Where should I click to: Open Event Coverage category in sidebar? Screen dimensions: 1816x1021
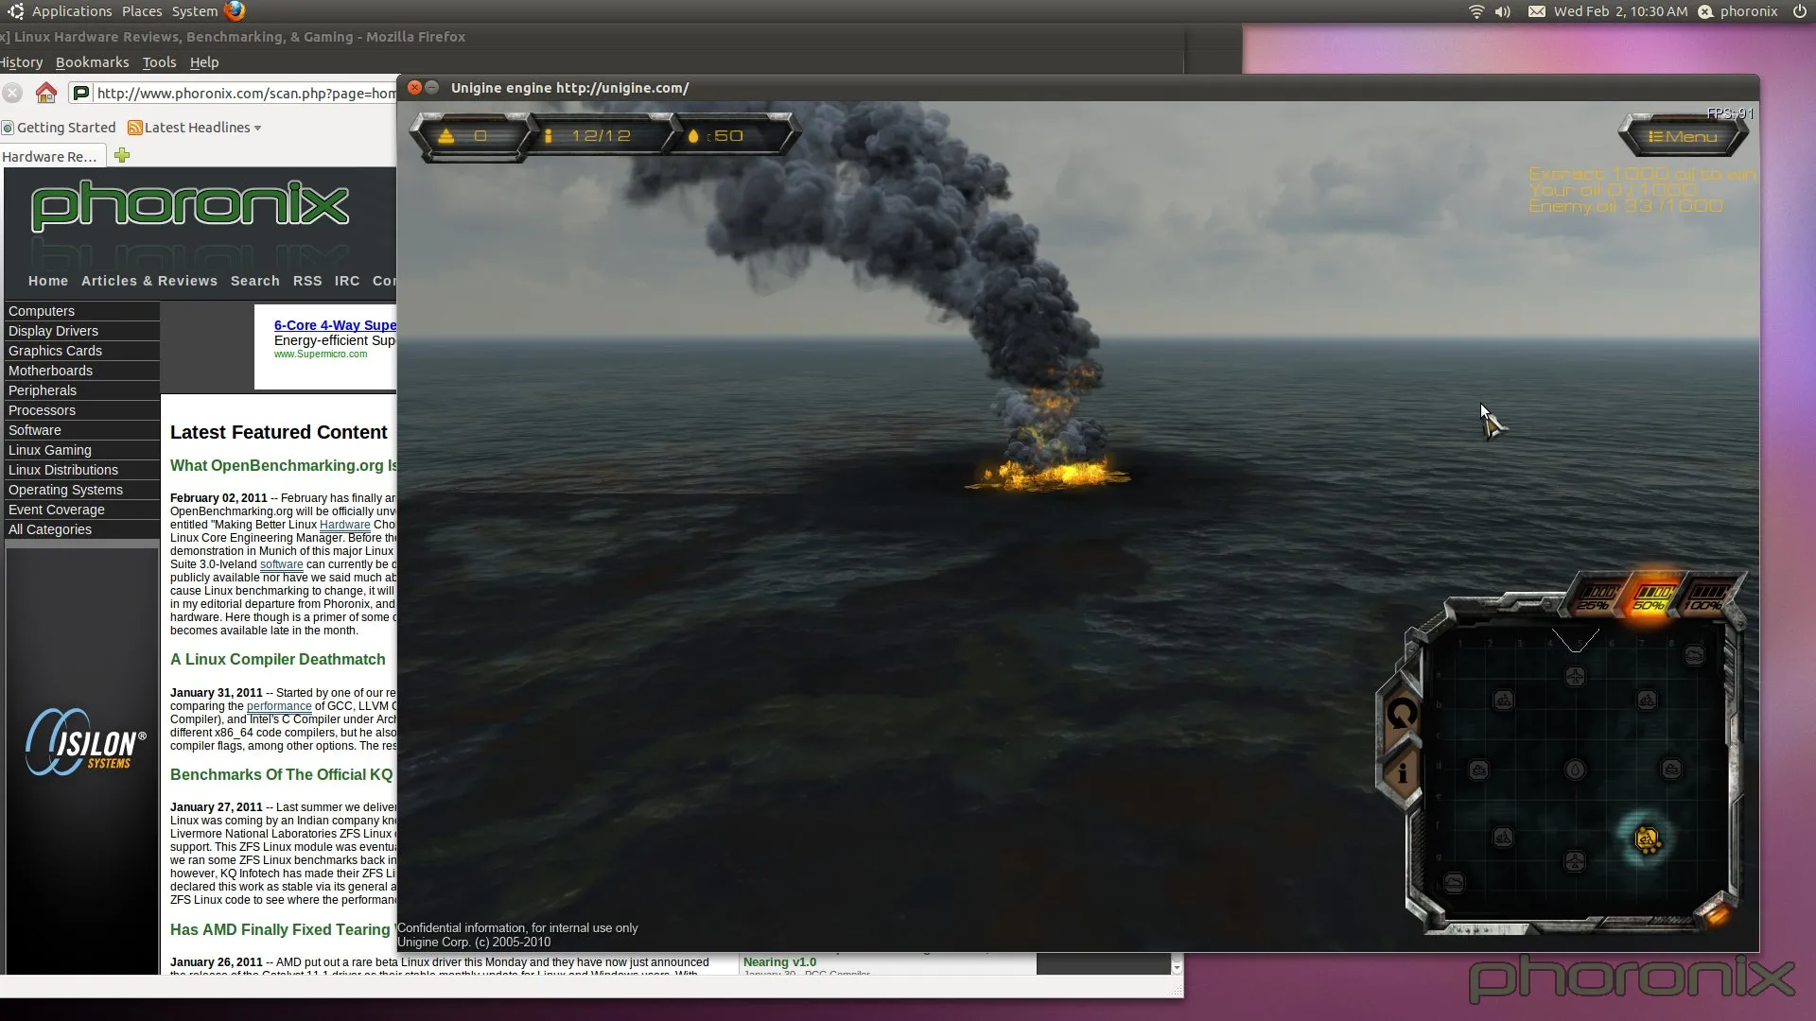click(x=82, y=510)
